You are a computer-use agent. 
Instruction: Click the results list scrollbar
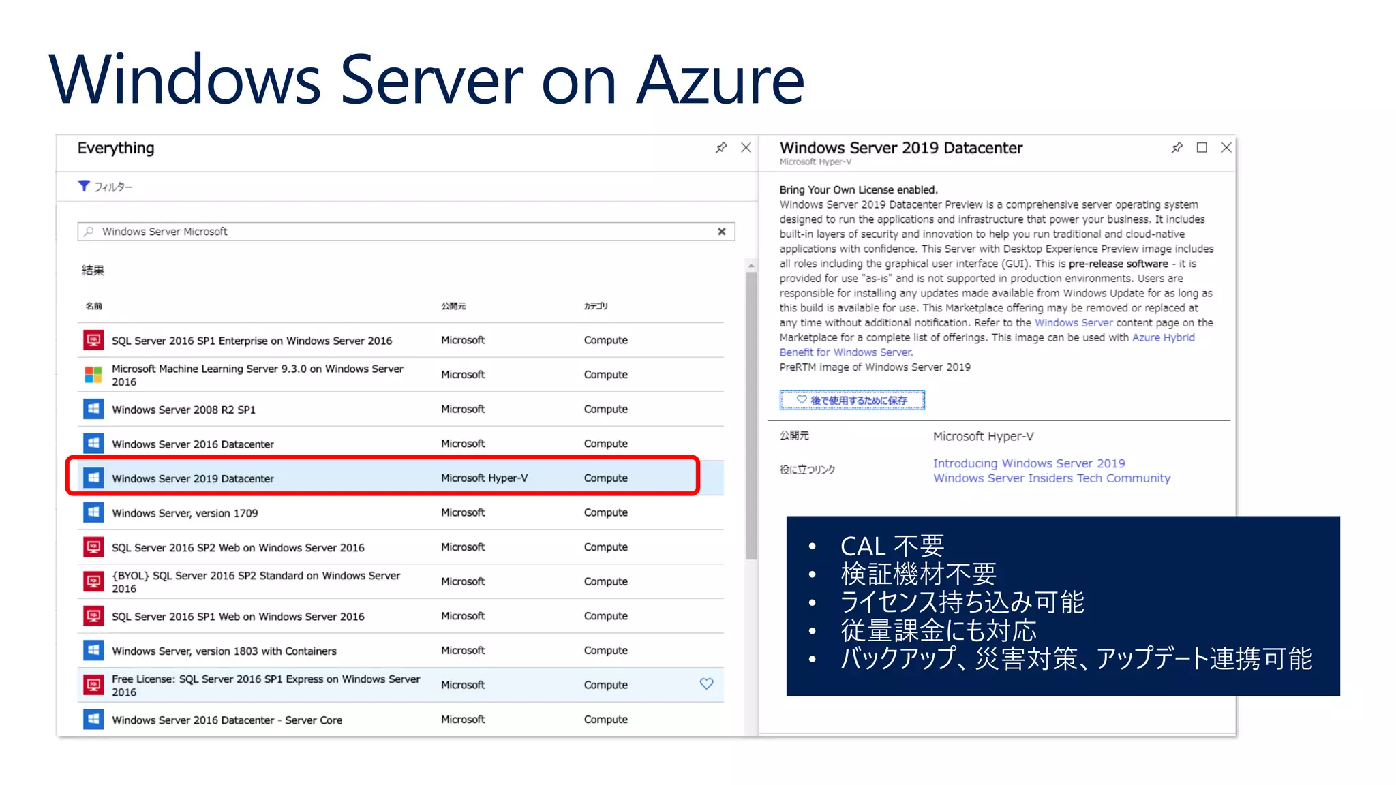point(751,416)
